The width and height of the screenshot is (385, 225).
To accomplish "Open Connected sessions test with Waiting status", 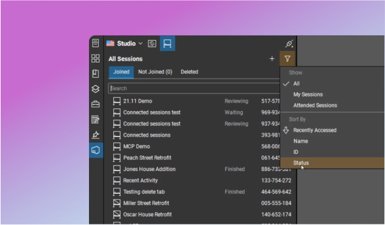I will point(152,112).
